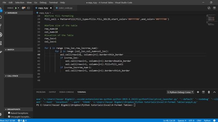Split the terminal panel

(x=203, y=92)
